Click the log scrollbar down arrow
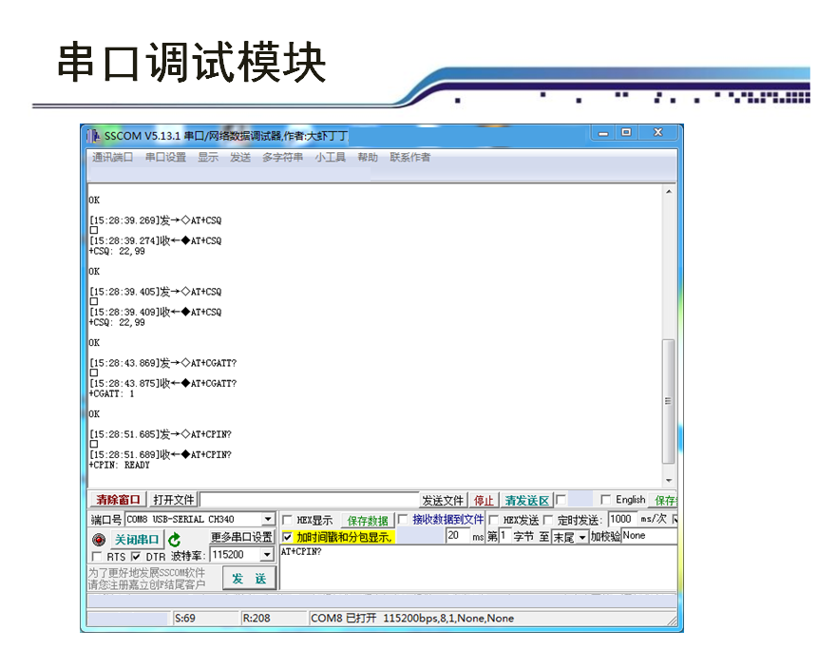The image size is (837, 649). tap(668, 481)
